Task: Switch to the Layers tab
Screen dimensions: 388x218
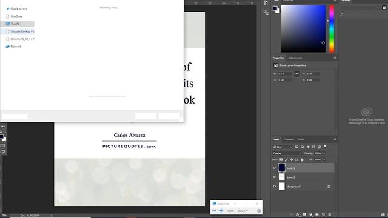Action: pos(276,139)
